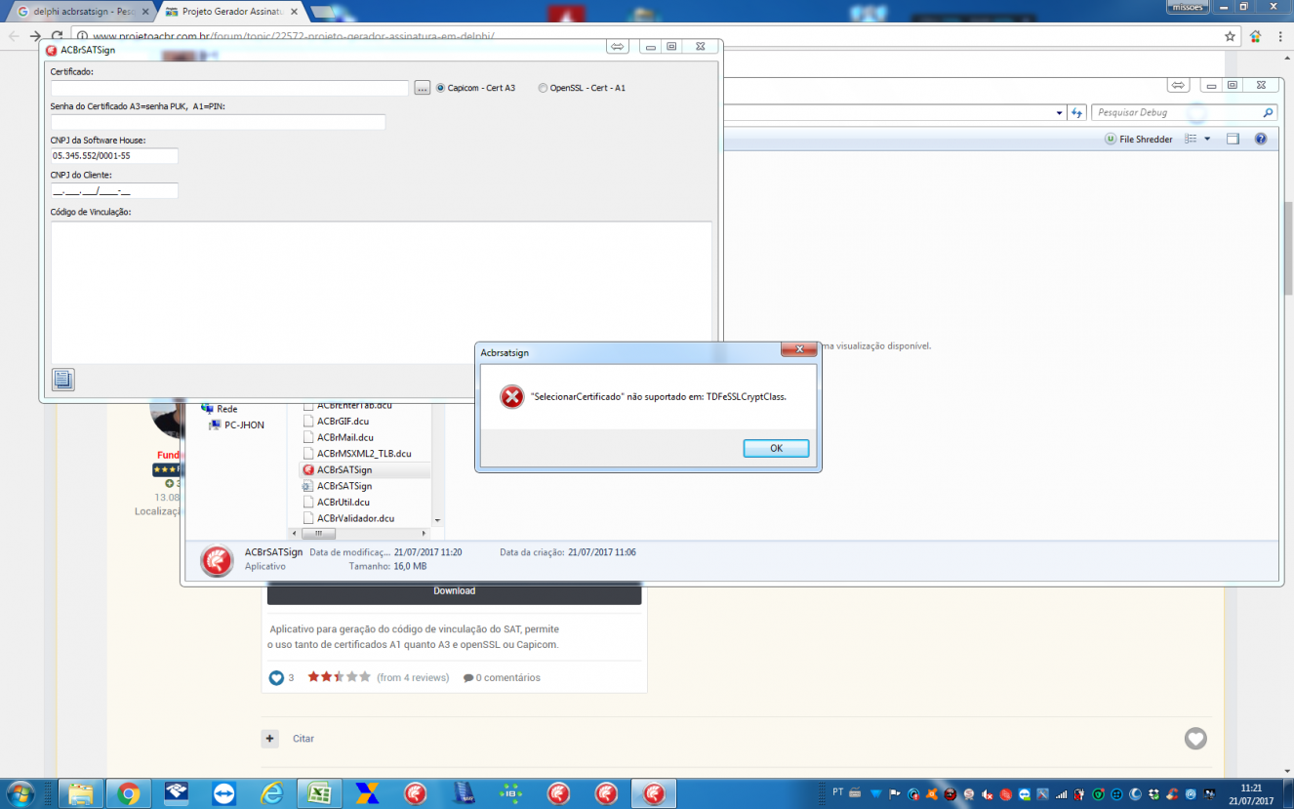This screenshot has height=809, width=1294.
Task: Open TeamViewer from the taskbar
Action: [223, 793]
